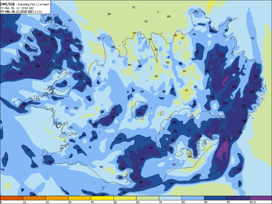Screen dimensions: 272x204
Task: Click the 69 humidity value on the map
Action: 109,14
